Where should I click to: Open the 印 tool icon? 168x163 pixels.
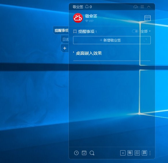point(137,153)
